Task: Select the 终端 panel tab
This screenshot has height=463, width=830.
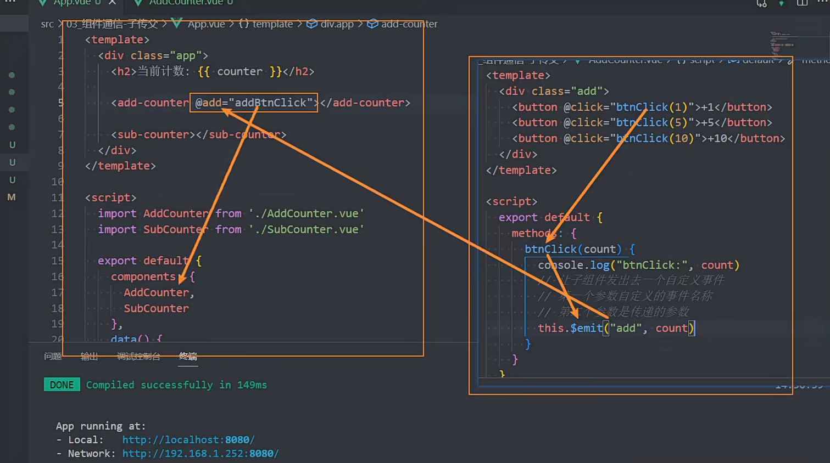Action: tap(188, 357)
